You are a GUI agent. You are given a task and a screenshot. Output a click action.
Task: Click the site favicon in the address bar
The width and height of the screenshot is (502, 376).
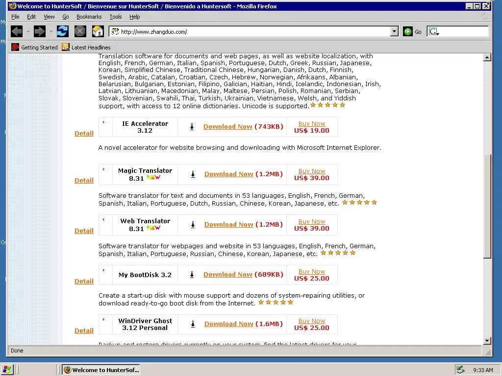click(115, 31)
